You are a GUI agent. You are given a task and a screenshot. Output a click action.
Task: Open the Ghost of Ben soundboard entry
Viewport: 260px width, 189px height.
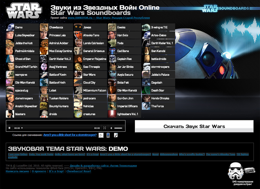22,59
